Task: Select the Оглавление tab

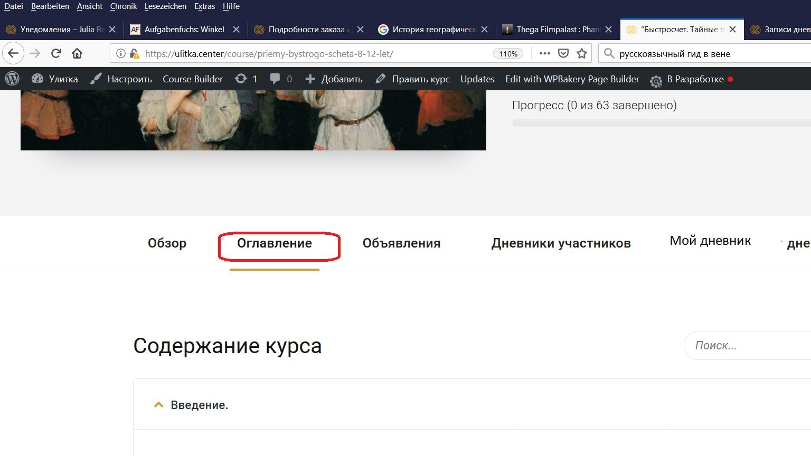Action: [x=275, y=243]
